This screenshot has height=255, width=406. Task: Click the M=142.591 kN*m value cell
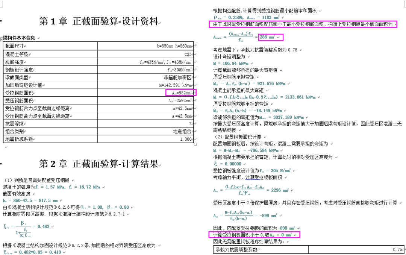[145, 85]
